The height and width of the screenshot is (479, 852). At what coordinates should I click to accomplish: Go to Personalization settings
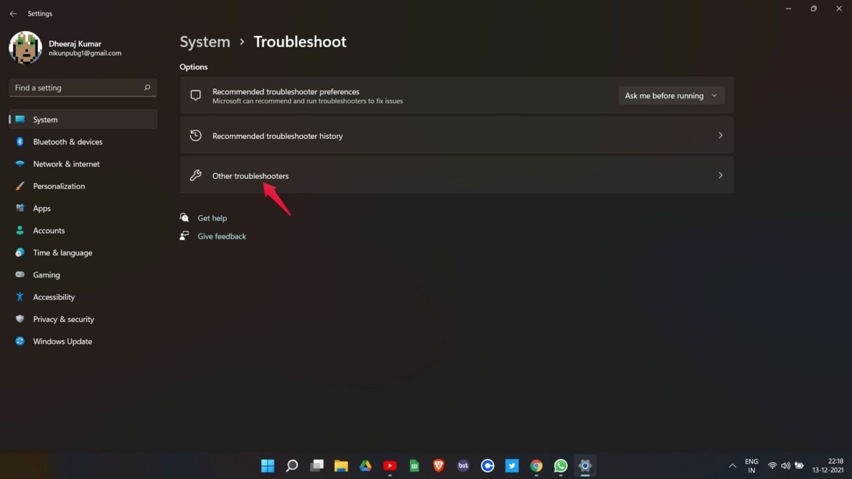coord(83,186)
